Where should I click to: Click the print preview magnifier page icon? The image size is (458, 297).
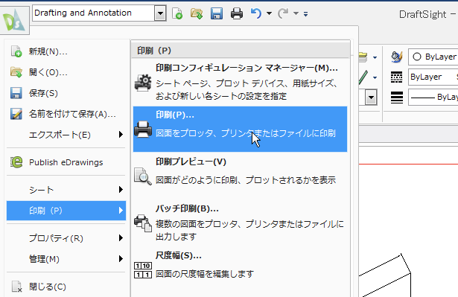[143, 176]
